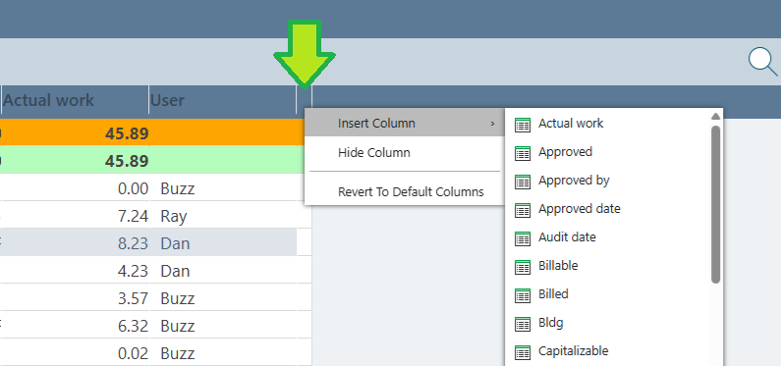Click the narrow empty column header
The image size is (781, 366).
pos(304,100)
